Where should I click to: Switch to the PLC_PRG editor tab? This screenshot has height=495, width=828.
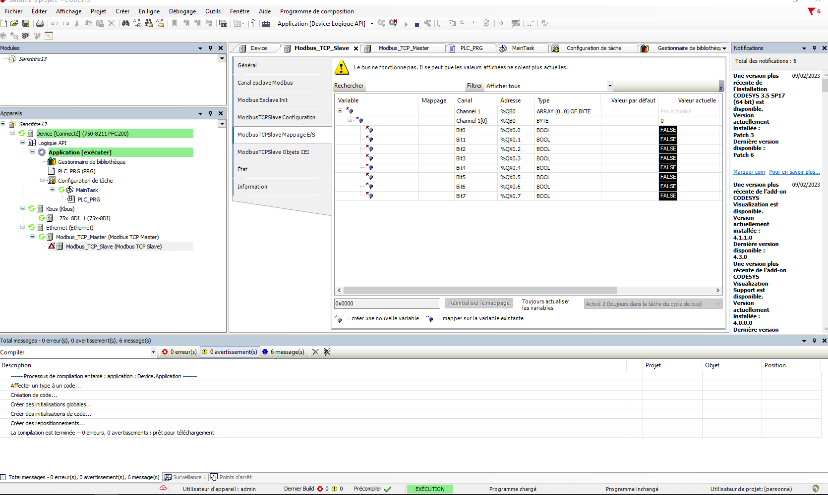click(x=471, y=48)
